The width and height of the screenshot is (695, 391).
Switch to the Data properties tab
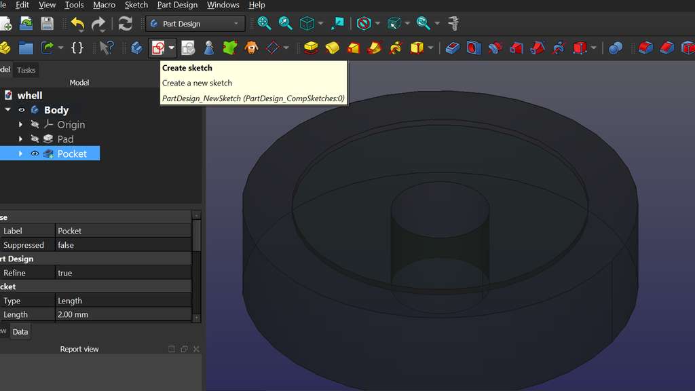(x=20, y=331)
